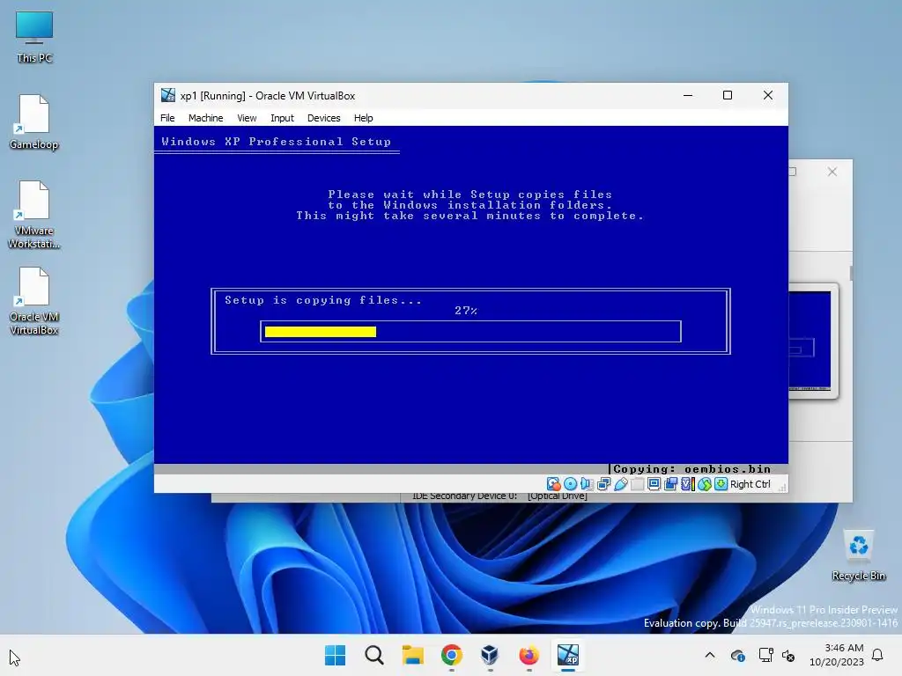
Task: Click the Right Ctrl host key label
Action: click(x=750, y=484)
